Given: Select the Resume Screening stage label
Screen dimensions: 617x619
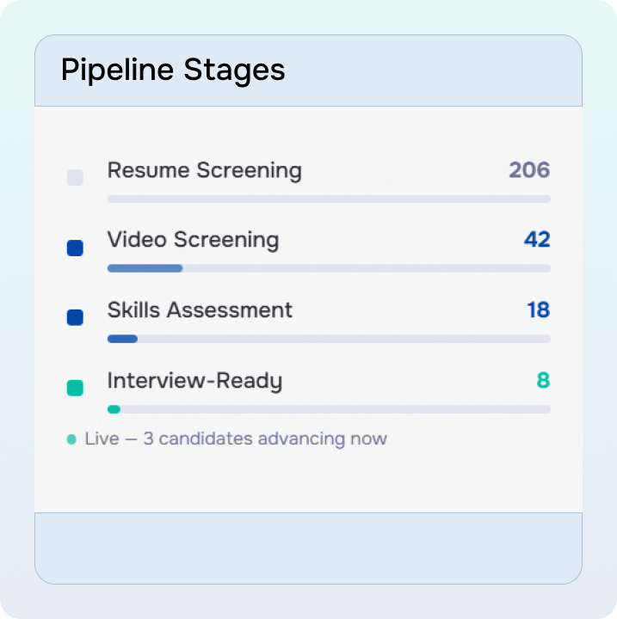Looking at the screenshot, I should pyautogui.click(x=204, y=170).
